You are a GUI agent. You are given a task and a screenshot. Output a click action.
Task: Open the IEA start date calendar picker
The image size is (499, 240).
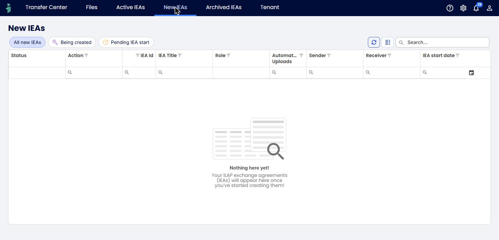471,73
